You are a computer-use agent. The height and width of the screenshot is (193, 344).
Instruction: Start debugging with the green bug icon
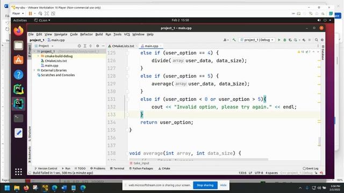click(x=285, y=40)
